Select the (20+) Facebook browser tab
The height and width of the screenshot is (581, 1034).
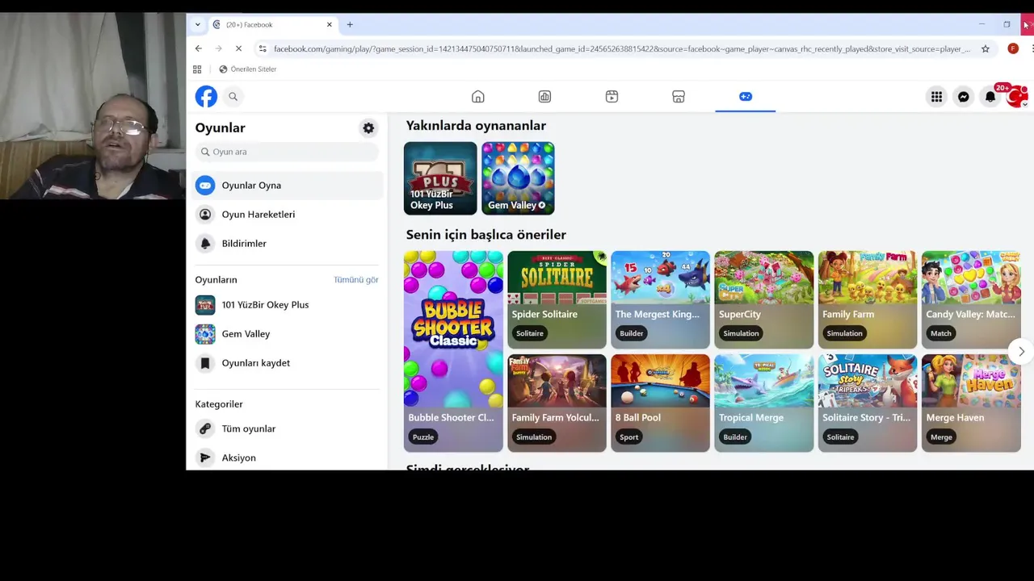click(x=273, y=24)
